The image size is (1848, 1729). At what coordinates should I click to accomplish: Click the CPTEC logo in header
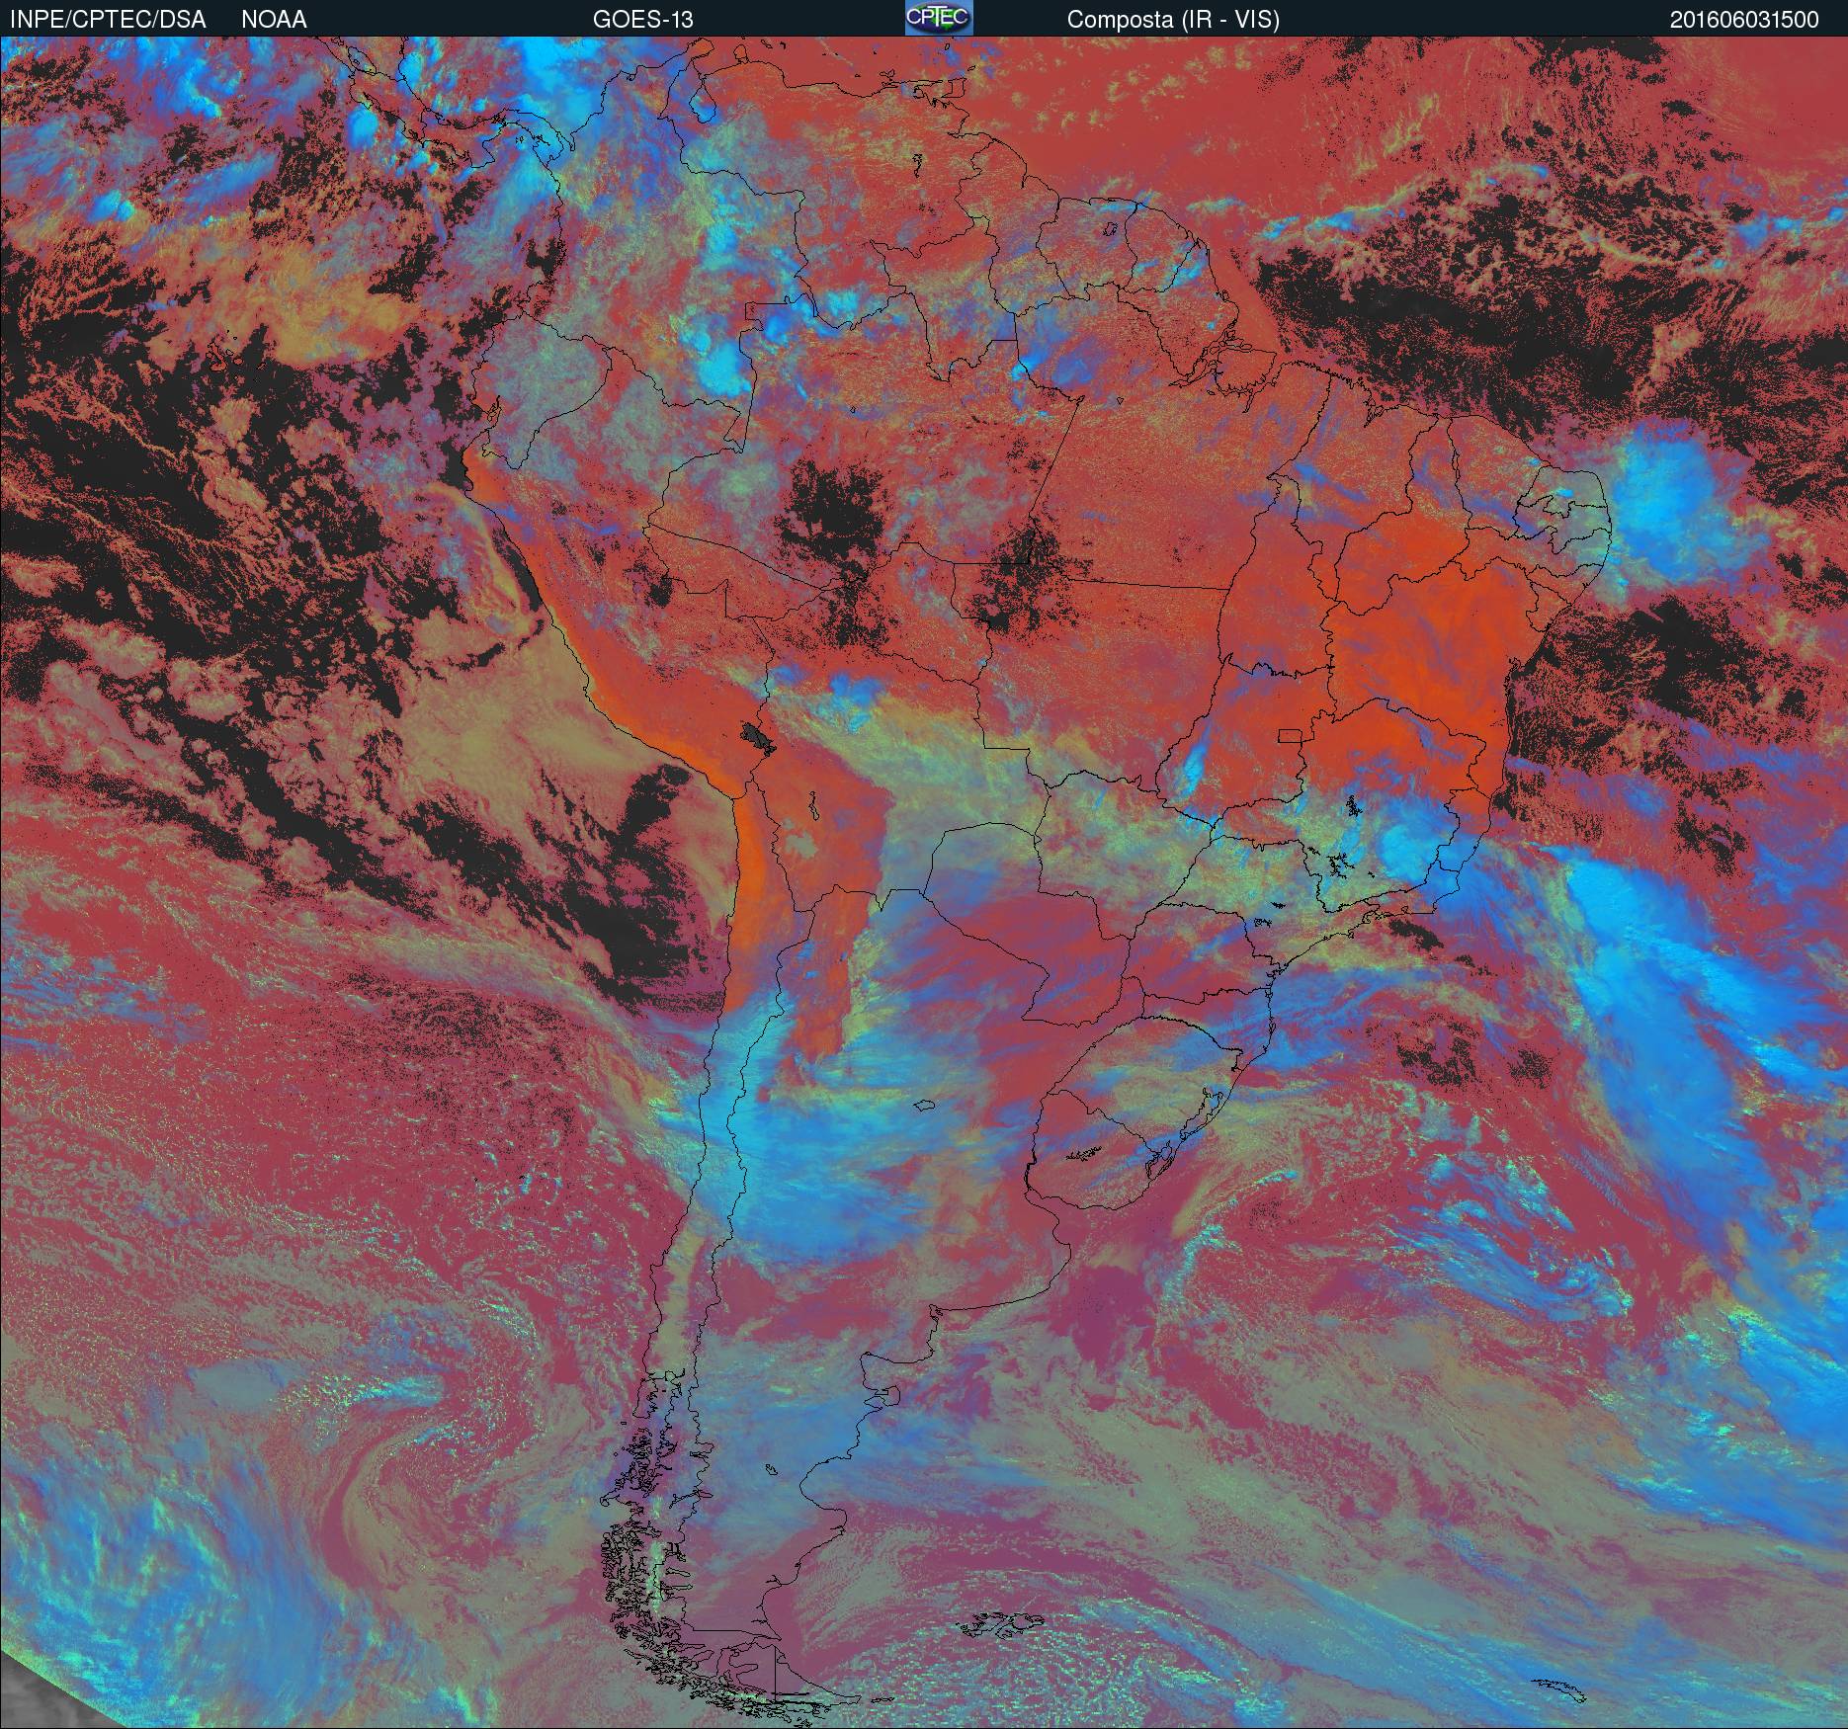(x=939, y=18)
